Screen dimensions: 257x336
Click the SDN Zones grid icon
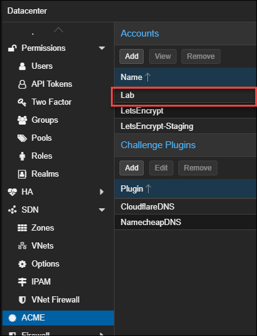point(22,228)
